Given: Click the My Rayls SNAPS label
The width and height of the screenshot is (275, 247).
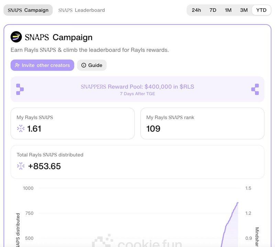Looking at the screenshot, I should pyautogui.click(x=35, y=117).
